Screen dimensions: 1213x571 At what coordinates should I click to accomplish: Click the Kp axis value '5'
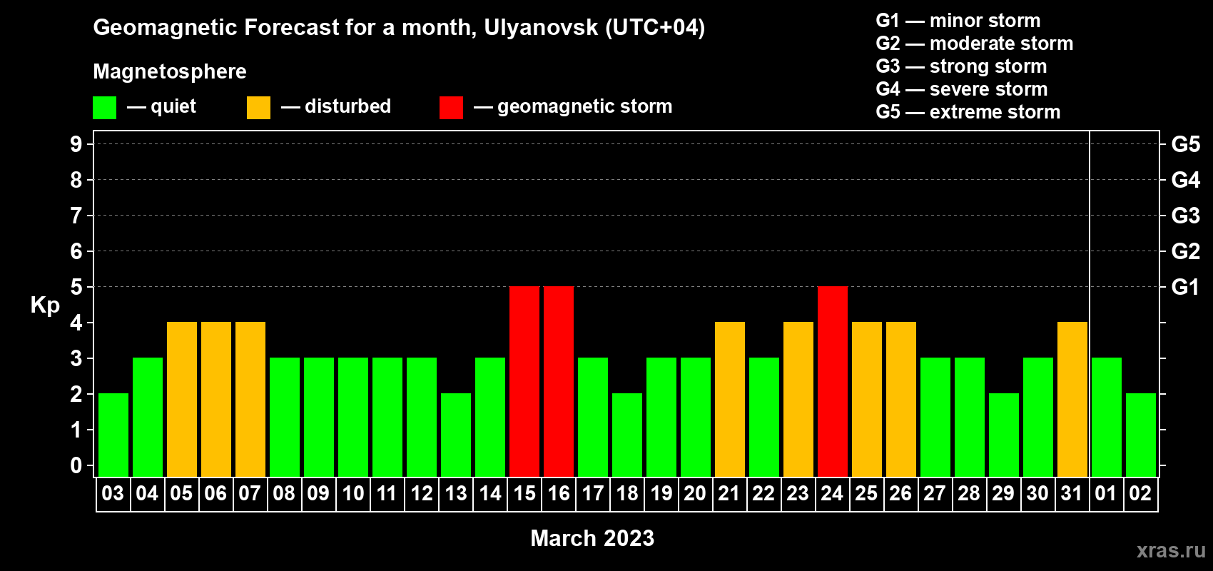click(76, 287)
